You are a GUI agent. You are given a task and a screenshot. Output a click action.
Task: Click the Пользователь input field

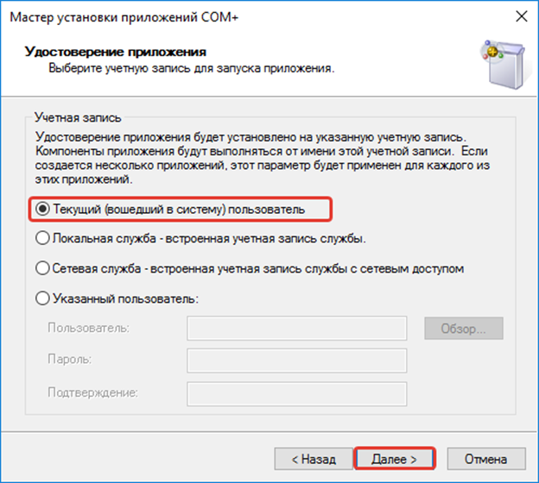pos(297,329)
